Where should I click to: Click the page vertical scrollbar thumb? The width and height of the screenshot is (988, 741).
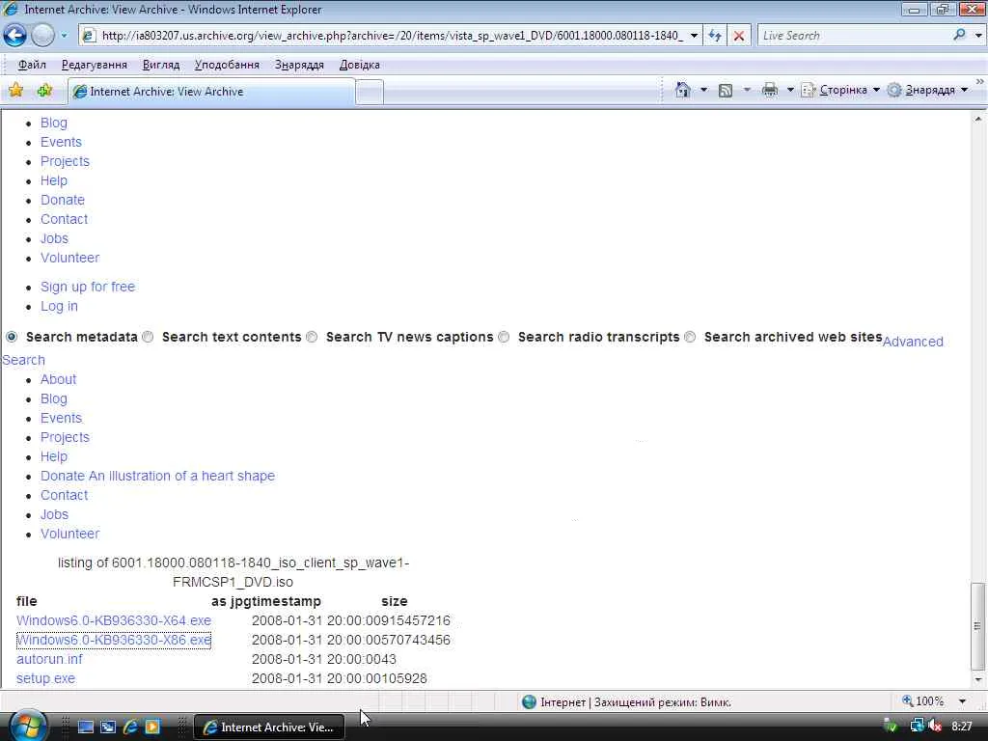pyautogui.click(x=977, y=626)
